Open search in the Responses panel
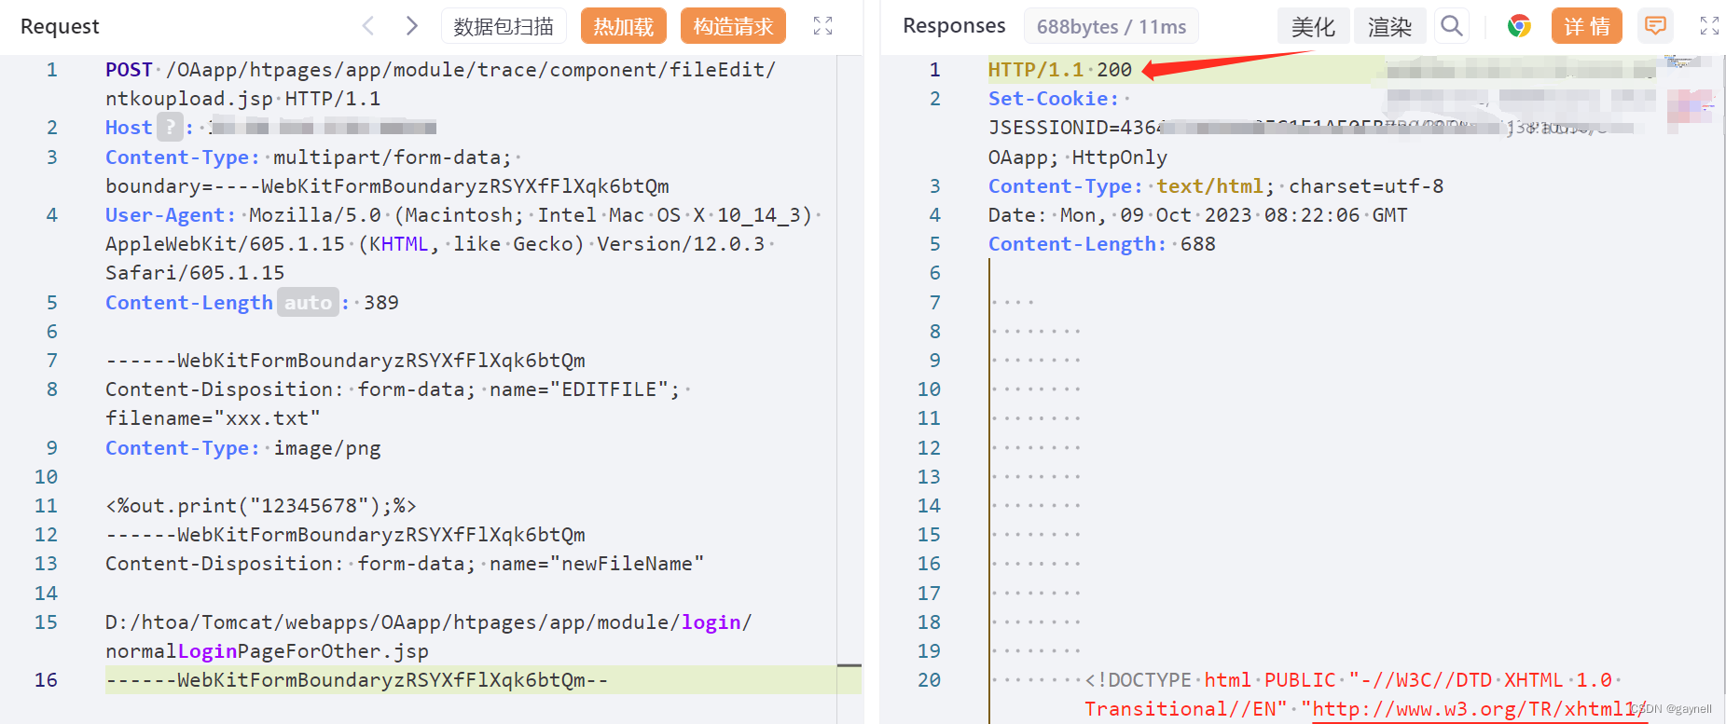The width and height of the screenshot is (1726, 724). 1451,26
